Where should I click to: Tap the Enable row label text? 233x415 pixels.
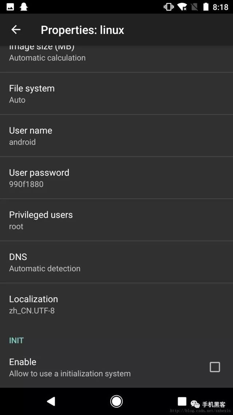coord(23,362)
